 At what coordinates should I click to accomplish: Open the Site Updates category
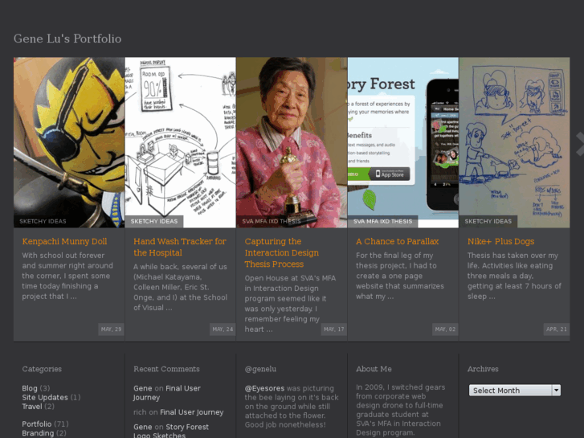tap(45, 397)
